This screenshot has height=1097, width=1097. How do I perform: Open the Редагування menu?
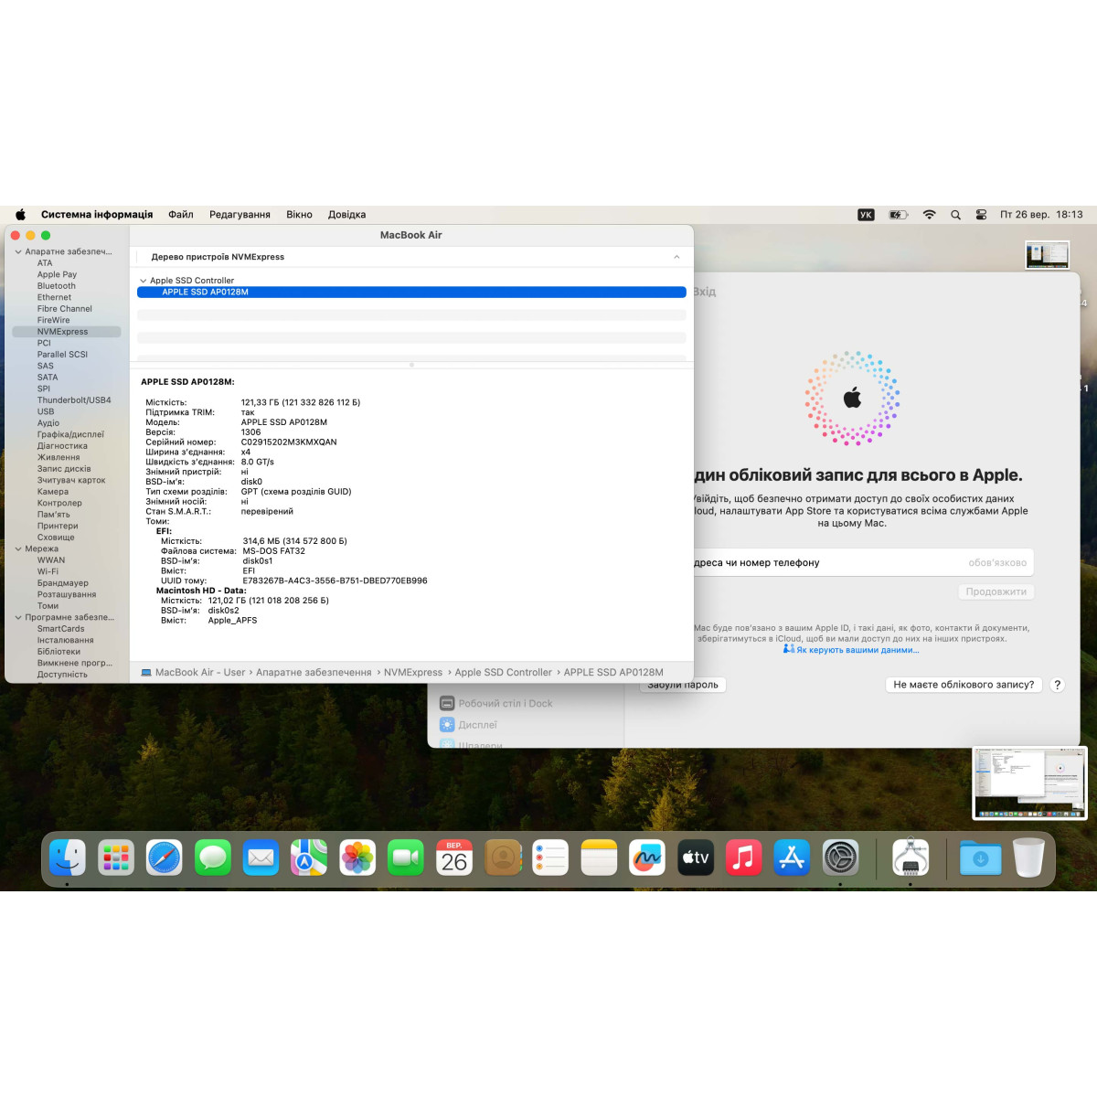pyautogui.click(x=240, y=215)
